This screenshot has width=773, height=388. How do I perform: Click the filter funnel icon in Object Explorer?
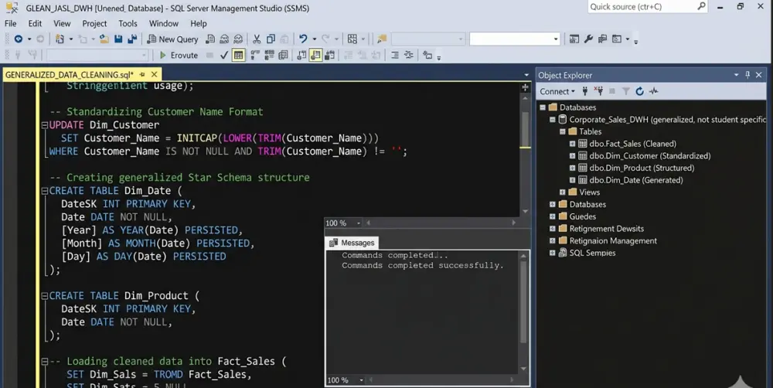tap(625, 91)
